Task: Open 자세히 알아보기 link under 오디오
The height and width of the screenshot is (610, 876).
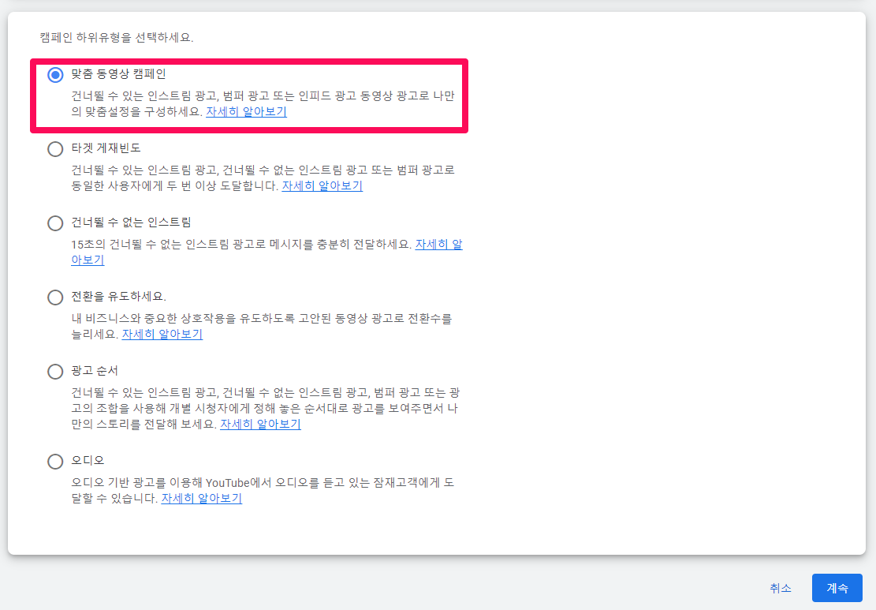Action: pyautogui.click(x=202, y=498)
